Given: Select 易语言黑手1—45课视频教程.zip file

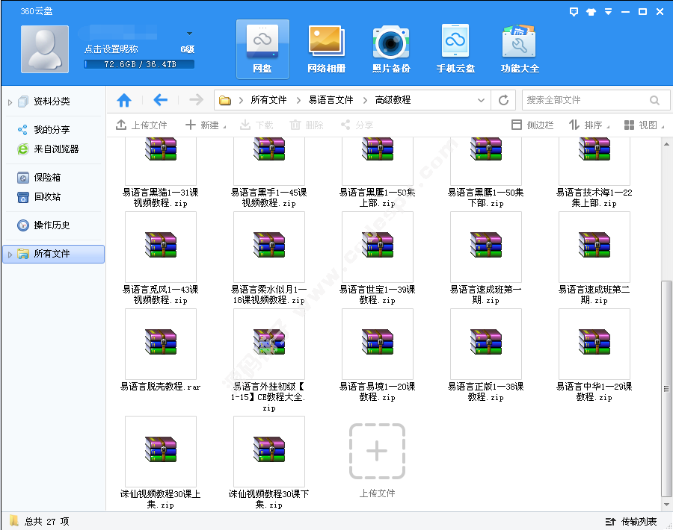Looking at the screenshot, I should click(x=269, y=172).
